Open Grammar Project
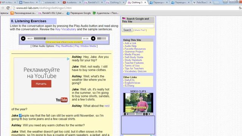This screenshot has width=242, height=136. [134, 51]
